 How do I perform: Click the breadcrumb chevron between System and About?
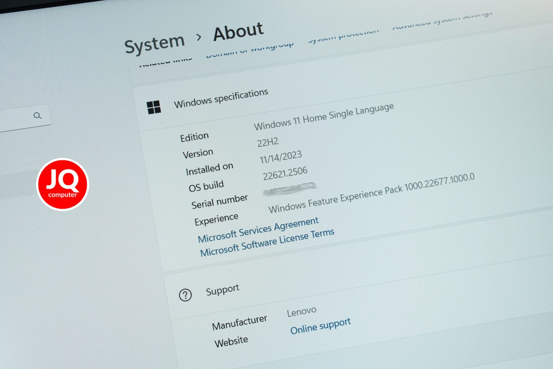click(199, 37)
